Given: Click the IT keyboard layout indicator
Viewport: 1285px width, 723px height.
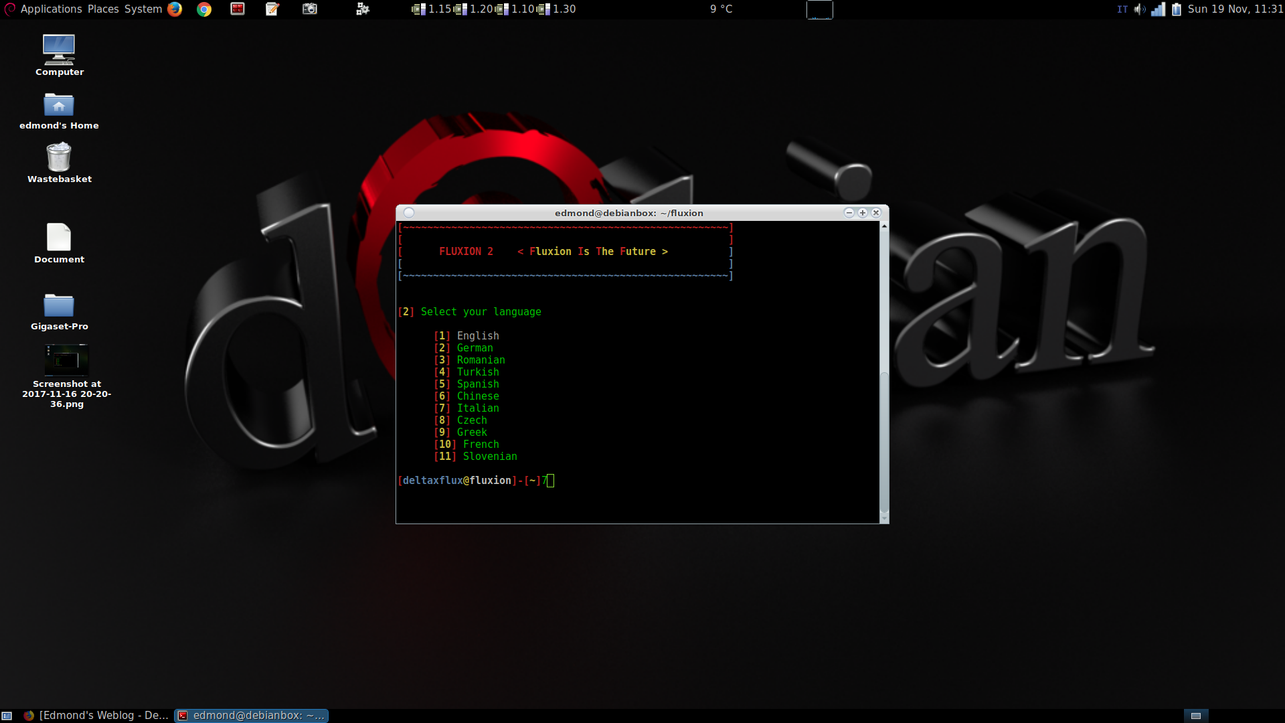Looking at the screenshot, I should click(x=1122, y=9).
